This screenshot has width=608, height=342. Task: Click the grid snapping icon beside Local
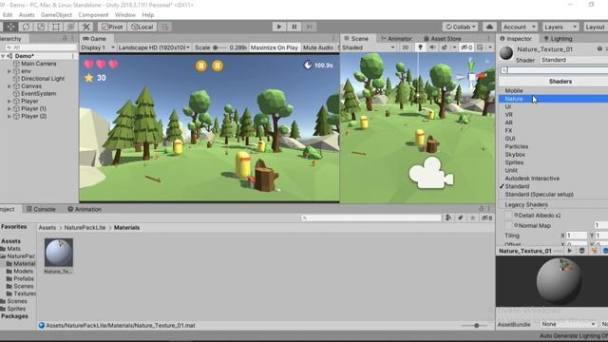pos(164,27)
